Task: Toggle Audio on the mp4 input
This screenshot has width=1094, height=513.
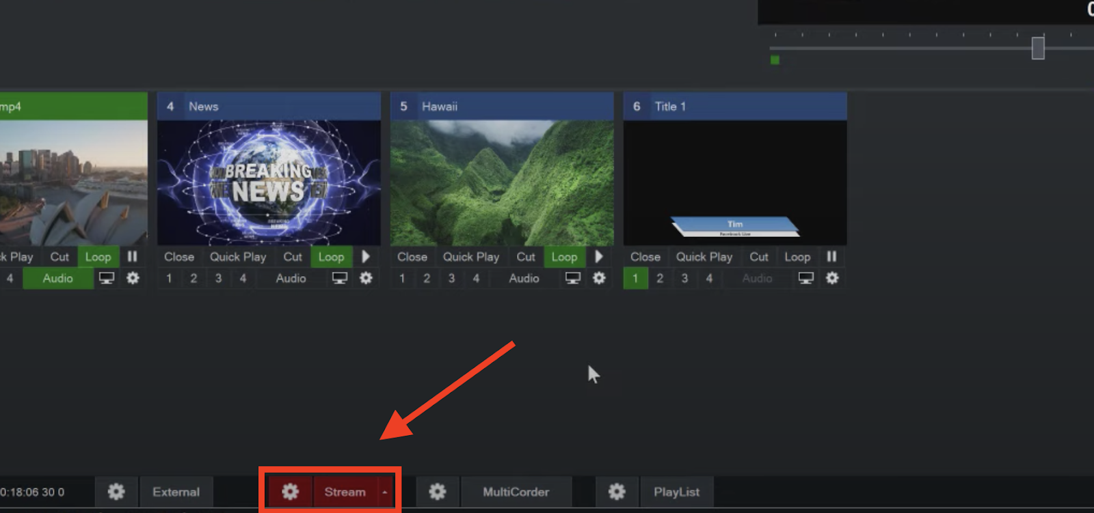Action: (x=58, y=278)
